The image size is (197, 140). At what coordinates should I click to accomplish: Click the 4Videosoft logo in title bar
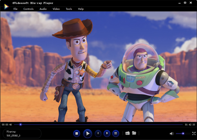(6, 6)
